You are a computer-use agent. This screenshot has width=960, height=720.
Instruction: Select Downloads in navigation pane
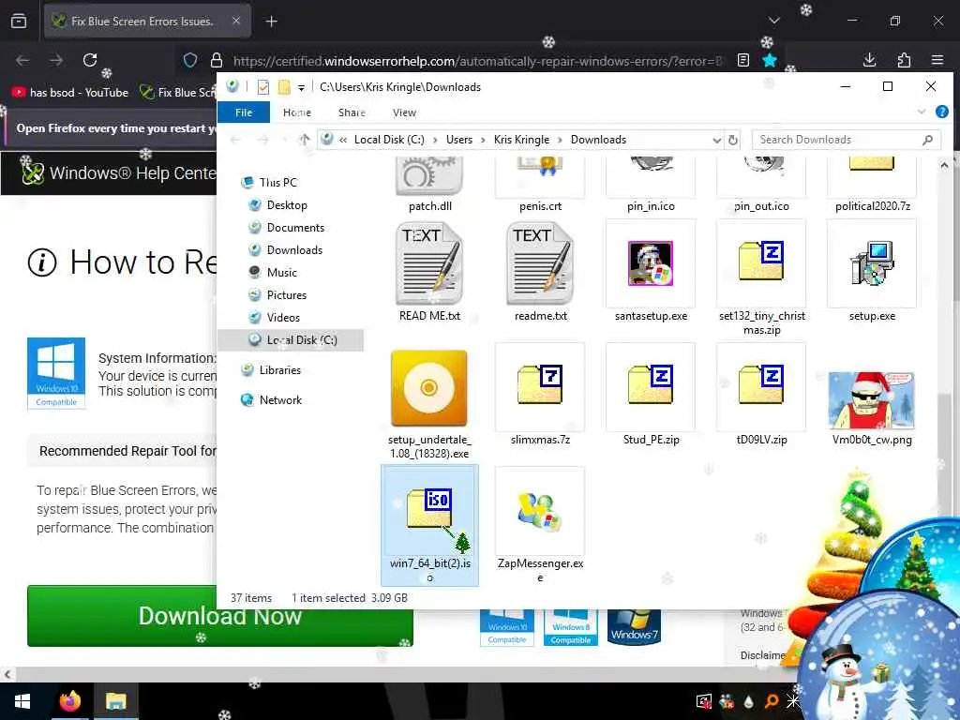(x=286, y=249)
